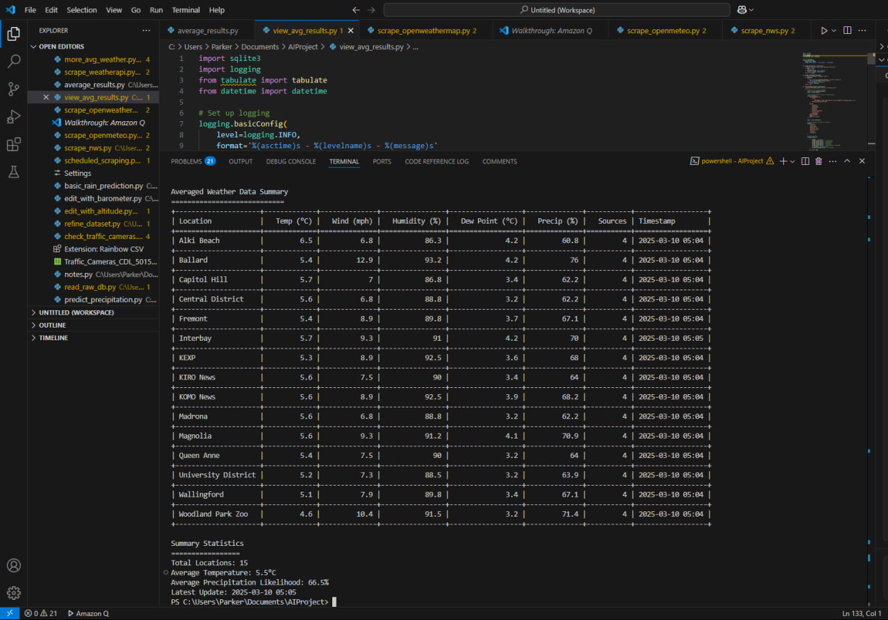Switch to Walkthrough: Amazon Q tab
The image size is (888, 620).
(551, 30)
